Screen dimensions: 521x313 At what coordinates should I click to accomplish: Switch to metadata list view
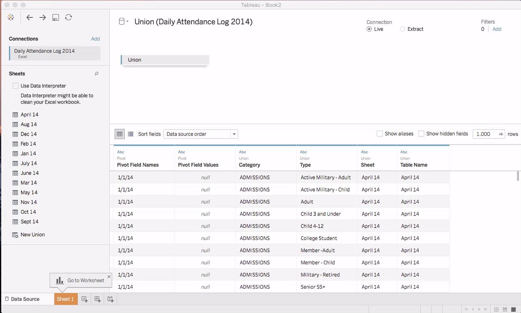tap(130, 134)
